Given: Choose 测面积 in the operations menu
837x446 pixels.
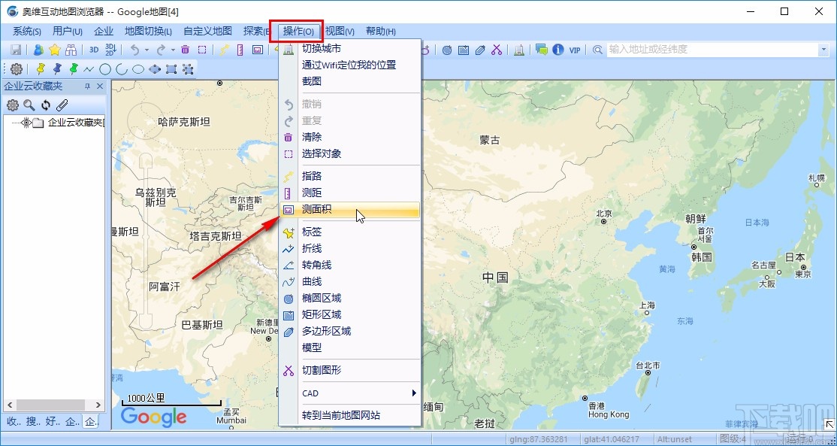Looking at the screenshot, I should [350, 210].
